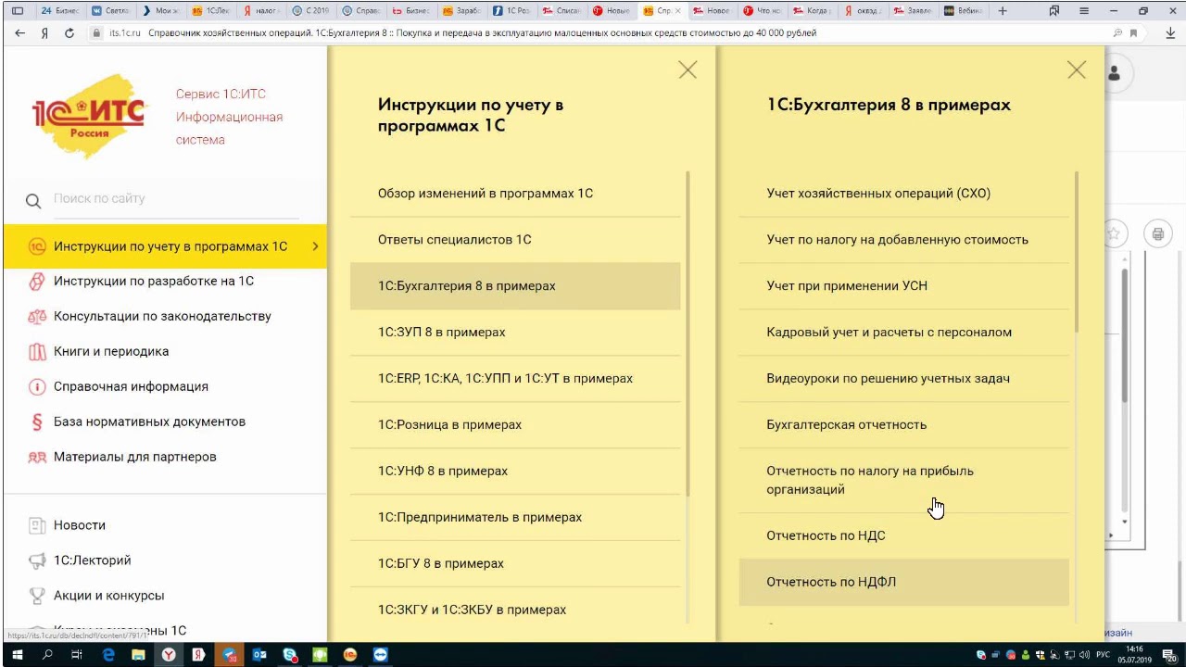Screen dimensions: 1186x667
Task: Click the Акции и конкурсы trophy icon
Action: 37,596
